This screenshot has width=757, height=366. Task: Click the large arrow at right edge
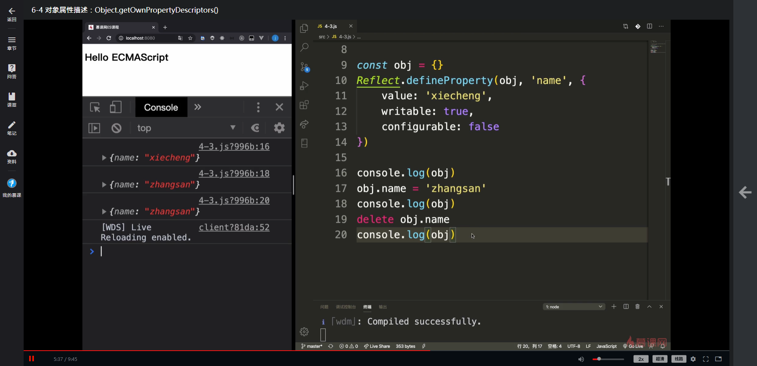point(745,192)
